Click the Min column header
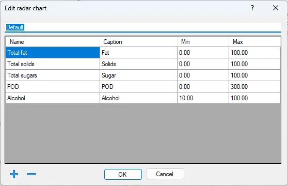 (203, 42)
